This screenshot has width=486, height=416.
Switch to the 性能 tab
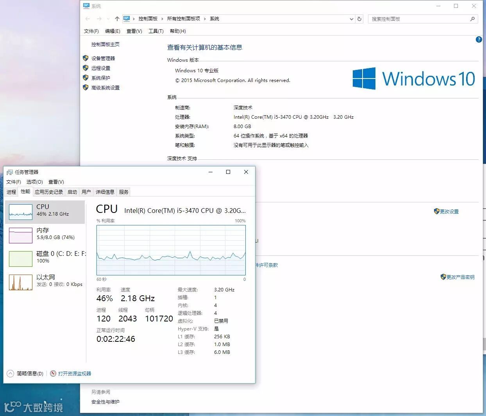25,191
